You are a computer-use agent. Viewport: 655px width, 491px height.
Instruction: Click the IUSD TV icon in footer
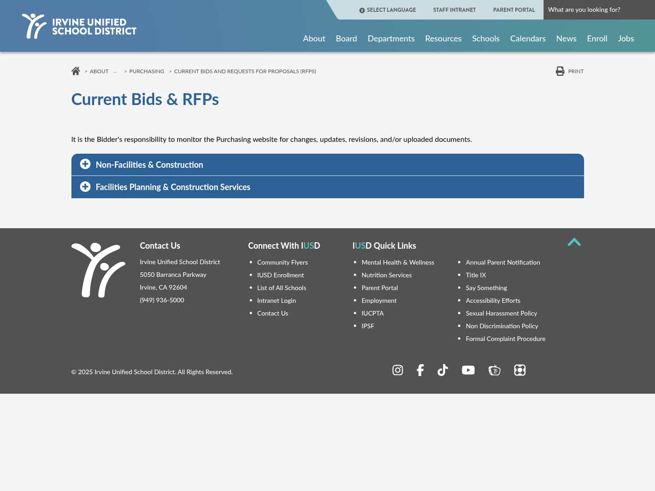(x=494, y=370)
